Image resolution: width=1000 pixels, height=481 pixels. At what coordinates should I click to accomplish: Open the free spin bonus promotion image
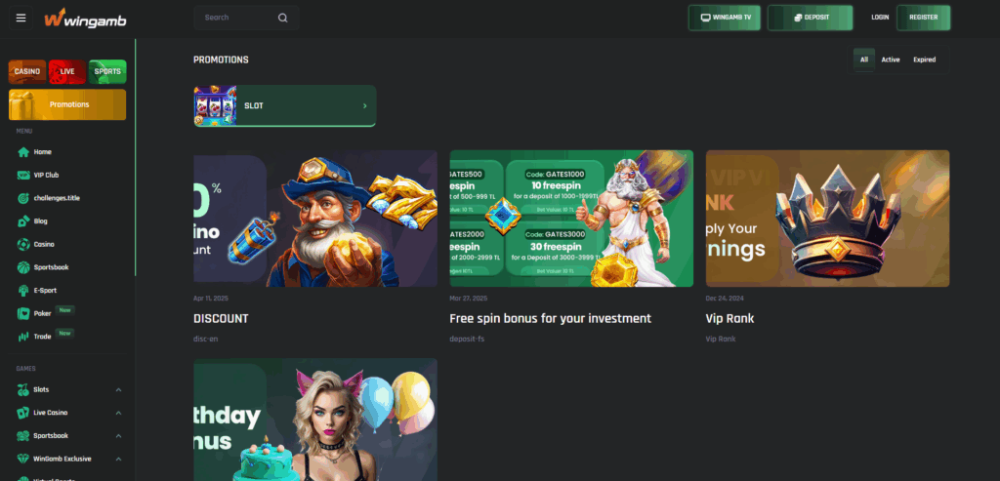pos(571,219)
